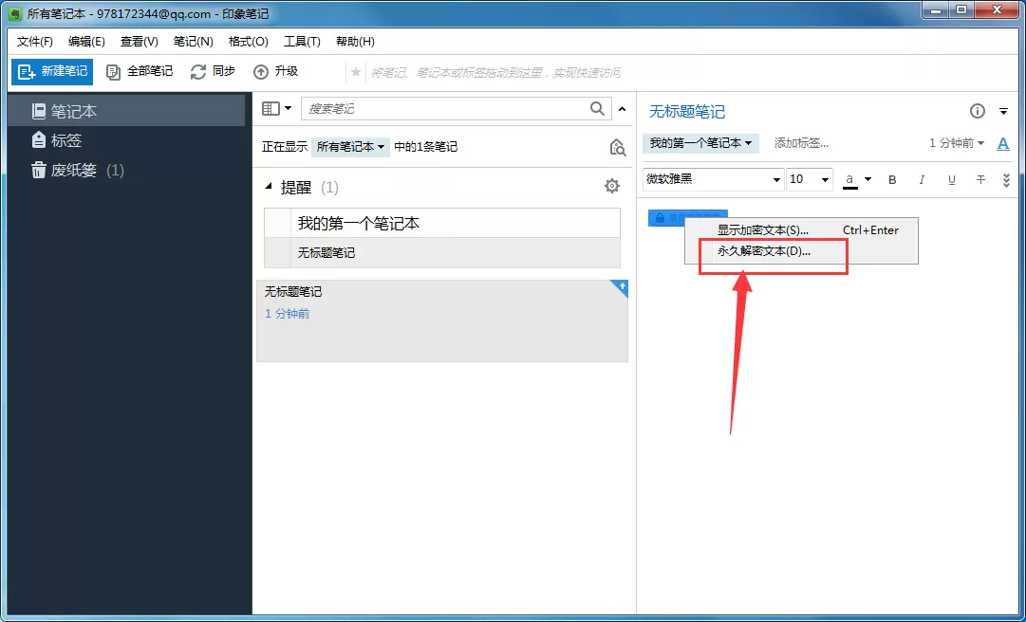Click the Sync (同步) toolbar button
The height and width of the screenshot is (622, 1026).
[213, 72]
